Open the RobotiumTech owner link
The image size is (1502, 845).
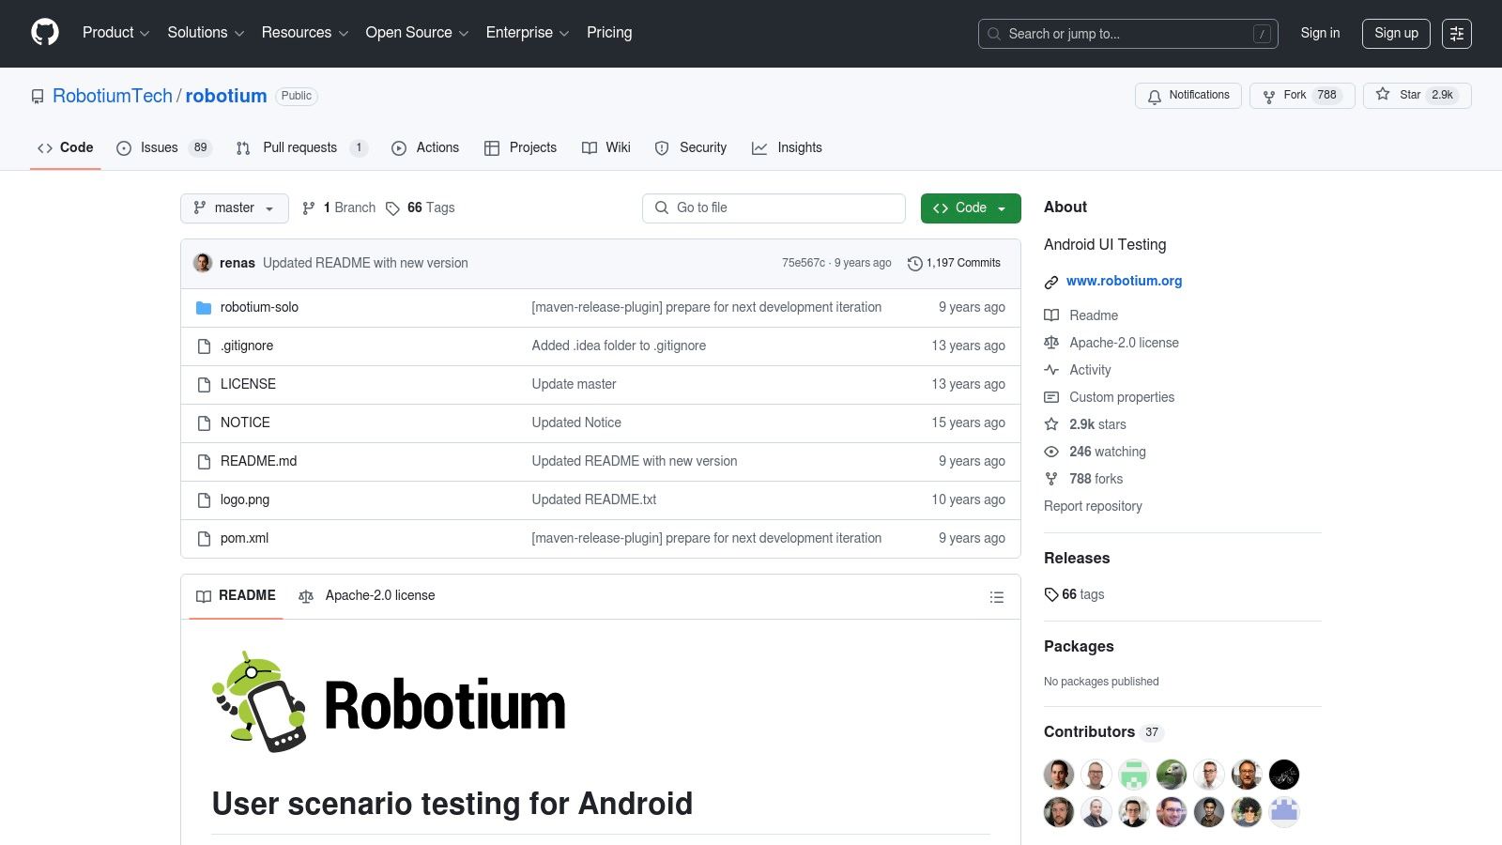(113, 97)
